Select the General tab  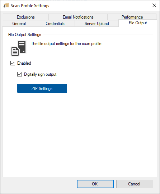(x=19, y=24)
